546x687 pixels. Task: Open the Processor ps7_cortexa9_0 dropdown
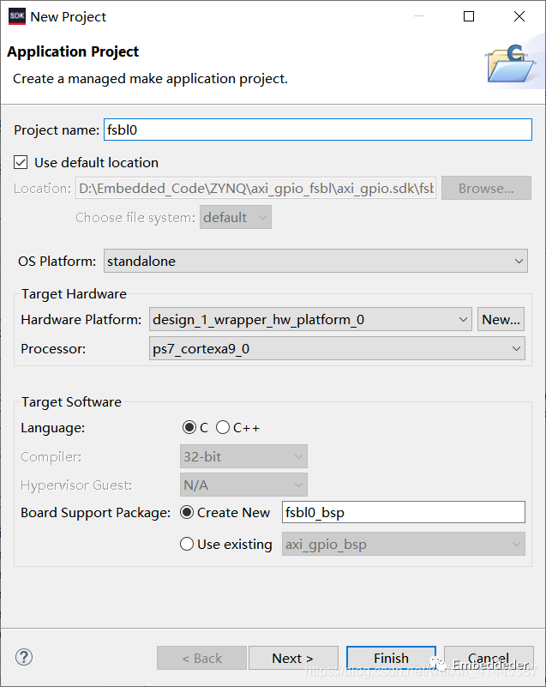pos(337,349)
